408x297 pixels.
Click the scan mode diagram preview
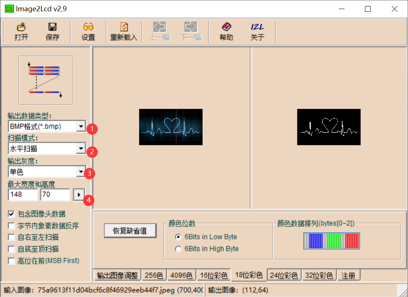(46, 80)
